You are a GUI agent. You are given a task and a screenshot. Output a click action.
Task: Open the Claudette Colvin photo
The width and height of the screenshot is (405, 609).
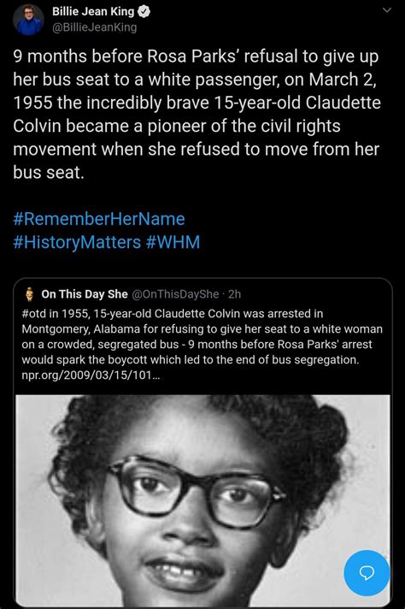(202, 501)
